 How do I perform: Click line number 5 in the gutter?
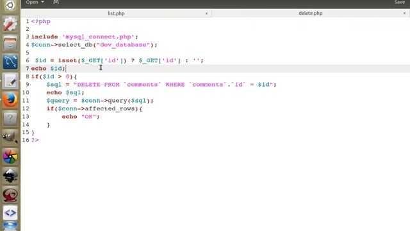[28, 53]
